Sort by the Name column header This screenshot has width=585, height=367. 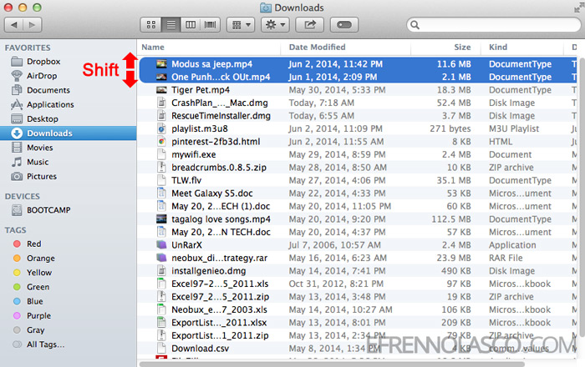153,48
